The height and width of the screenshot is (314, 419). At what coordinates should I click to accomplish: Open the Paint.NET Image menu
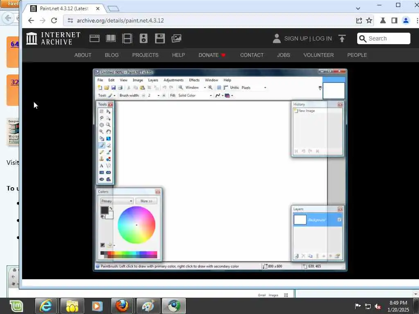tap(138, 80)
